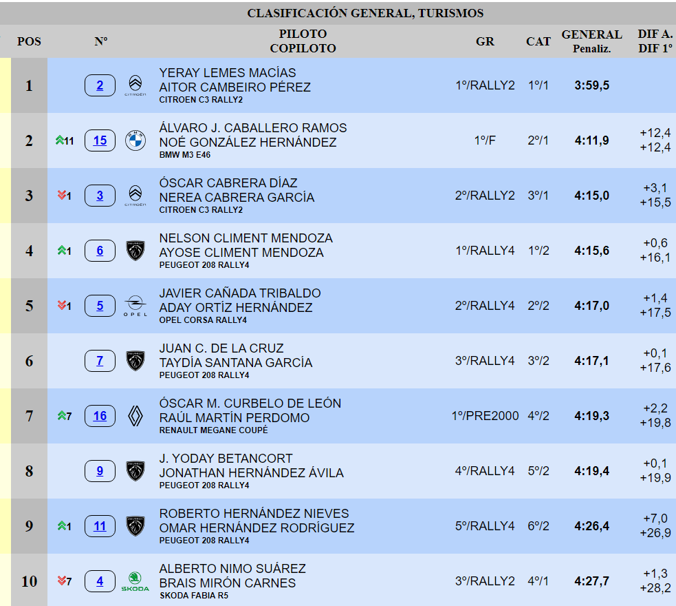Click the Citroën logo beside Yeray Lemes
The height and width of the screenshot is (606, 676).
coord(135,85)
